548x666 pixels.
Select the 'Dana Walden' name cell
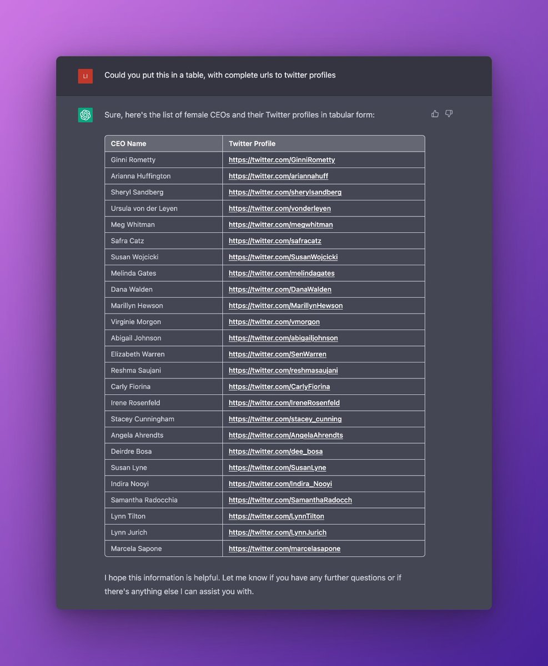click(164, 289)
